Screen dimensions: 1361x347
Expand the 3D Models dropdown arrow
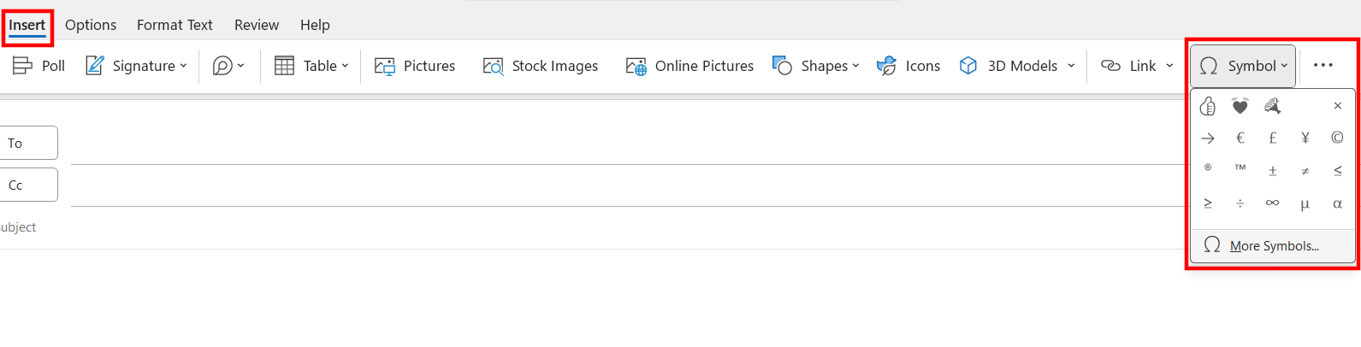coord(1071,66)
